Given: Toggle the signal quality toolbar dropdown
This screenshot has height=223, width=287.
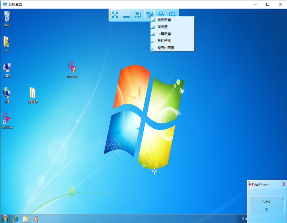Looking at the screenshot, I should pos(149,15).
